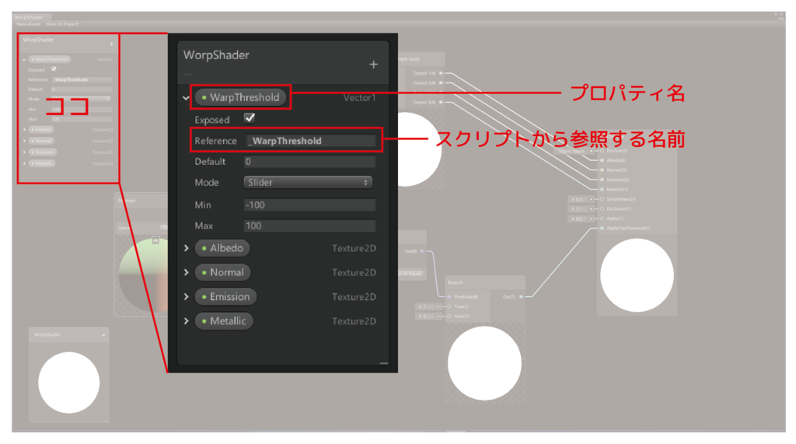Click the X 1 field beside Occlusion port
The width and height of the screenshot is (796, 444).
pos(581,209)
